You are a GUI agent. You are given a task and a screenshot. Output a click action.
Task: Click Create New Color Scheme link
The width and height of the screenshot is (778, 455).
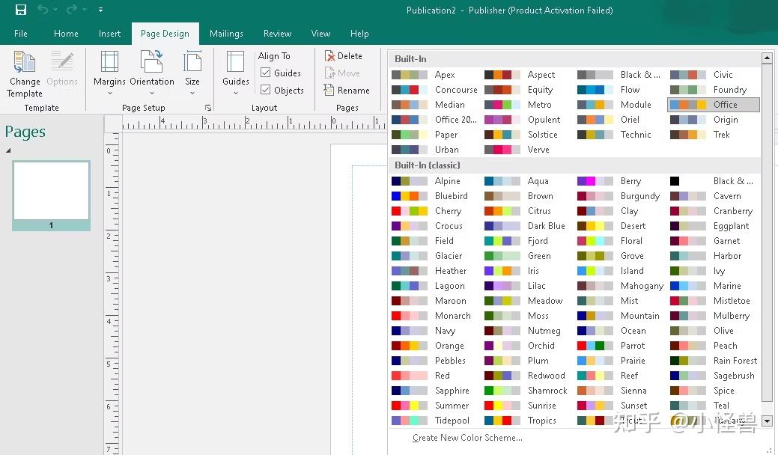466,438
